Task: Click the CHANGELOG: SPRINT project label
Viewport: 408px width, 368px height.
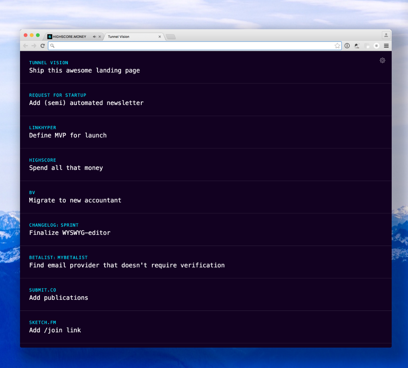Action: tap(54, 225)
